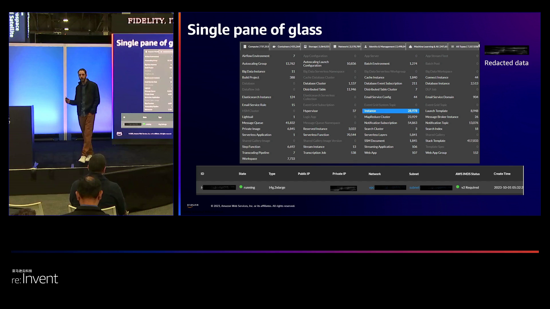Click the Network monitor icon

tap(335, 47)
